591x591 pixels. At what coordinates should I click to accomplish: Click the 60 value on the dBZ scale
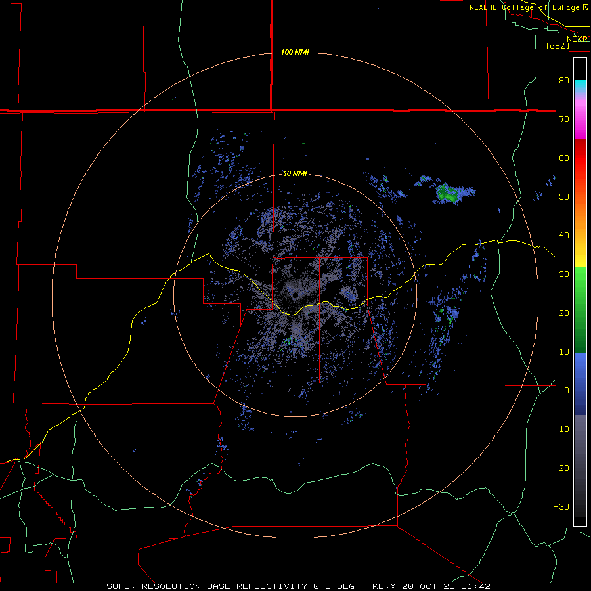click(564, 158)
